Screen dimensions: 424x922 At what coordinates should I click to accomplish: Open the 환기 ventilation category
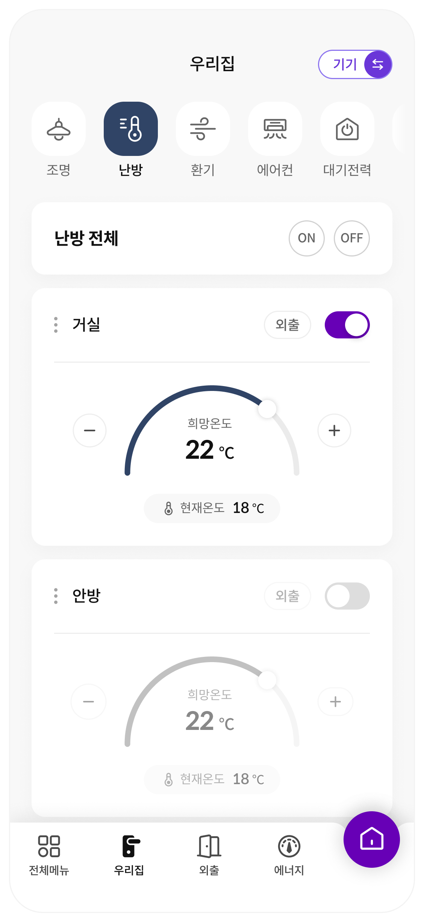(203, 129)
